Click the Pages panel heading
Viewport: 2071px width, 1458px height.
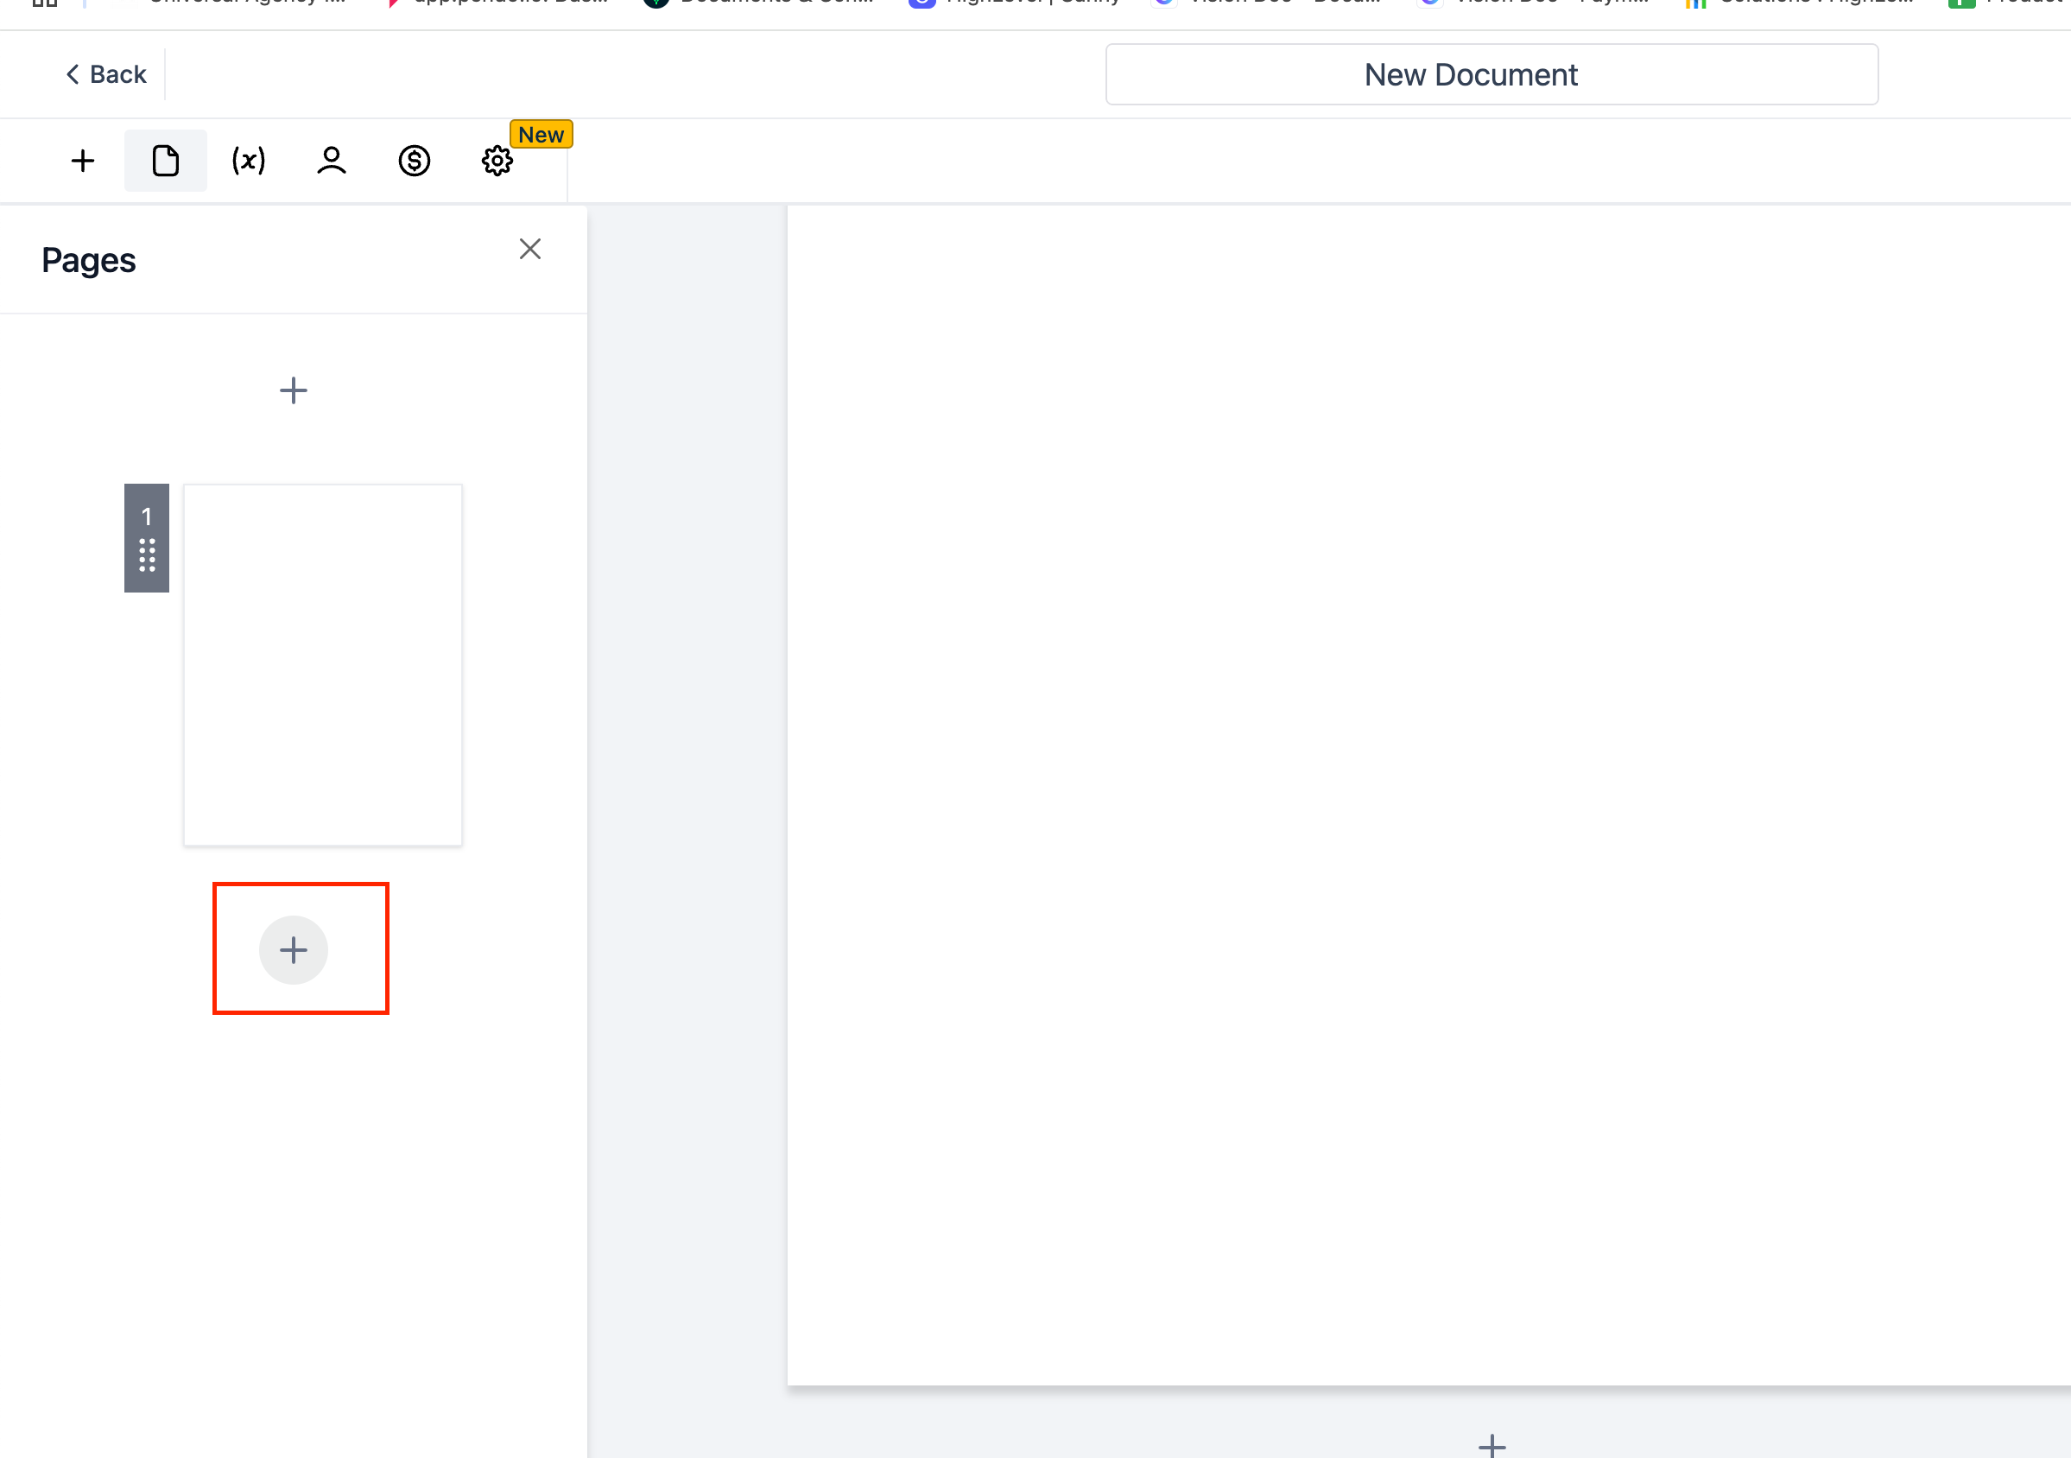88,260
